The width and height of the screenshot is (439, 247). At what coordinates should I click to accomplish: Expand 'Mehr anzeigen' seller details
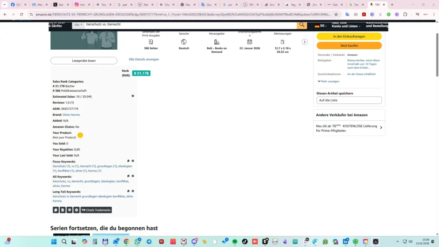pos(328,81)
